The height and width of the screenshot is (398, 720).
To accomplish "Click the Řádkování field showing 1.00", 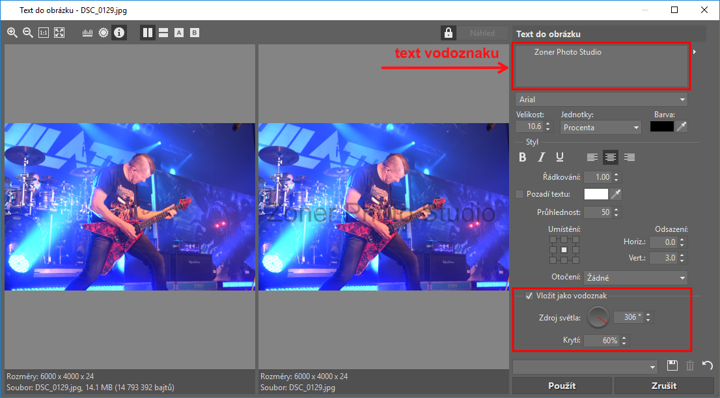I will tap(598, 177).
